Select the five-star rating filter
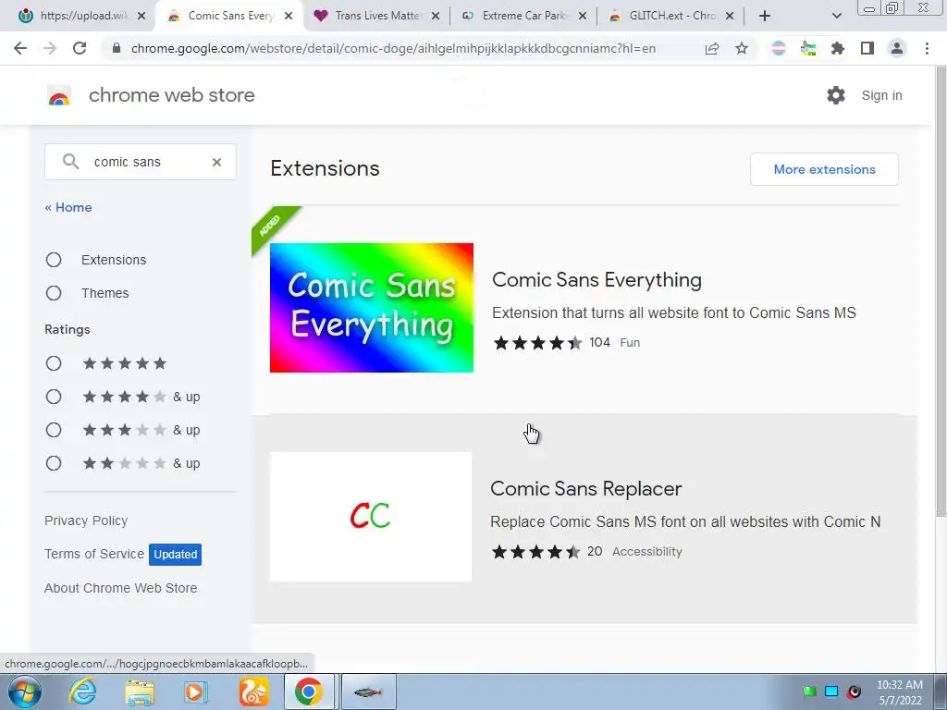 [x=54, y=363]
